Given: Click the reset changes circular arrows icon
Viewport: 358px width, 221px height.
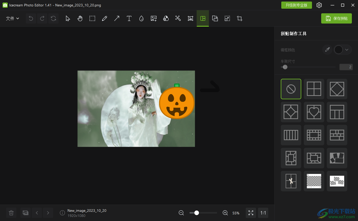Looking at the screenshot, I should pos(53,18).
